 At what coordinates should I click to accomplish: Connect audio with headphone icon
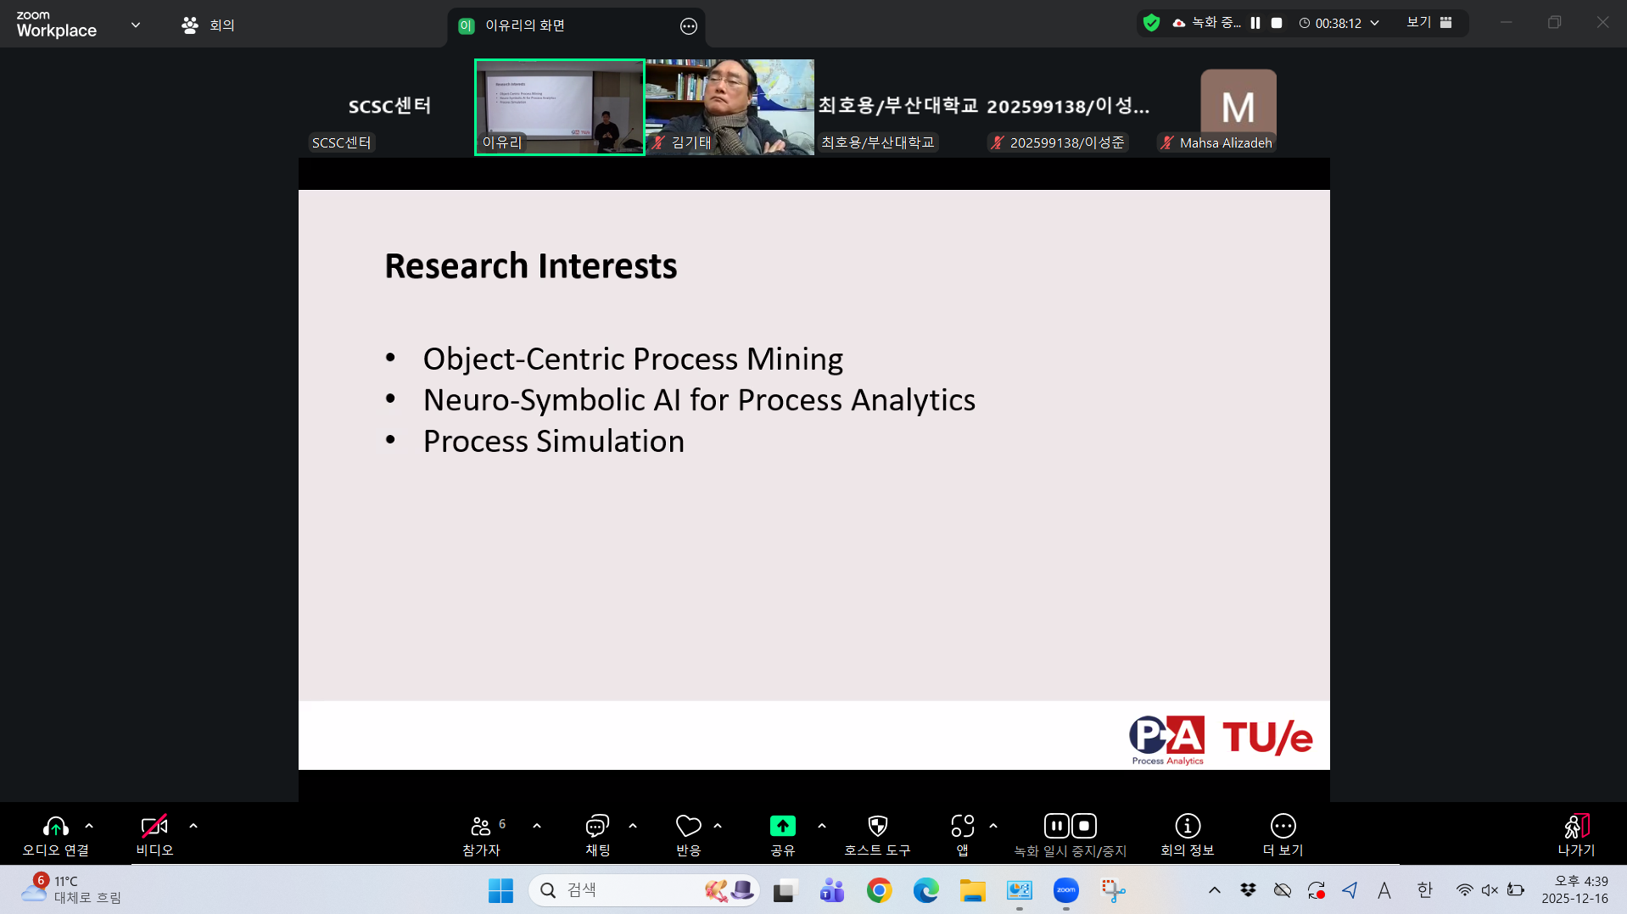pyautogui.click(x=56, y=834)
